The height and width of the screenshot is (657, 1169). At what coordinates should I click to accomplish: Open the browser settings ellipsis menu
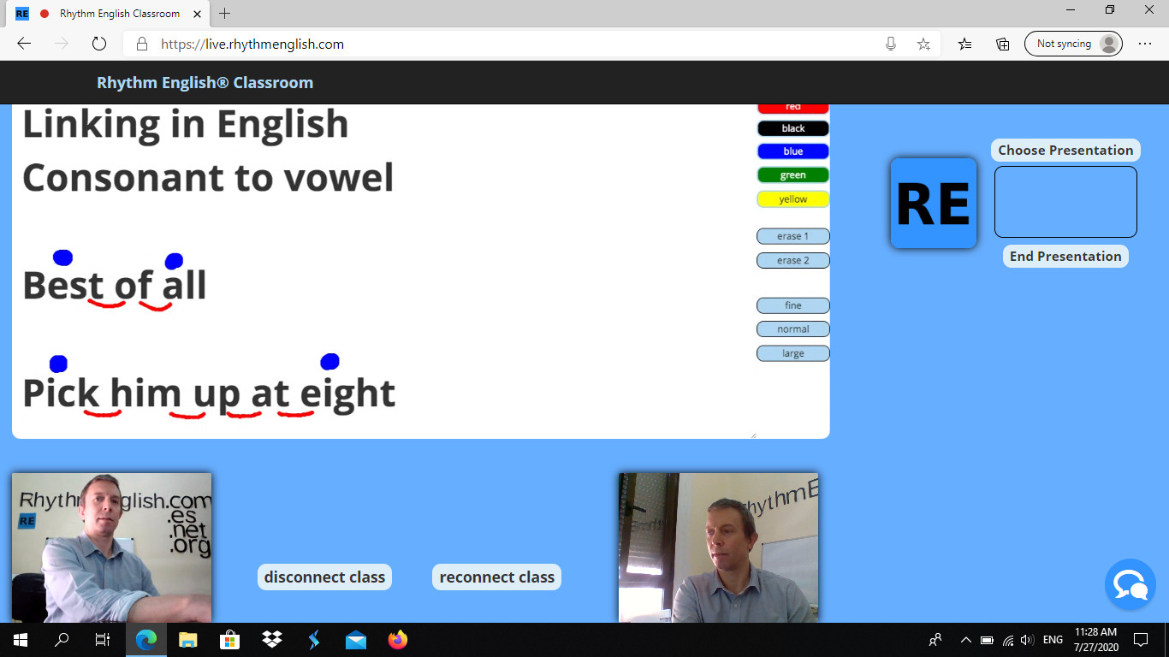1145,44
